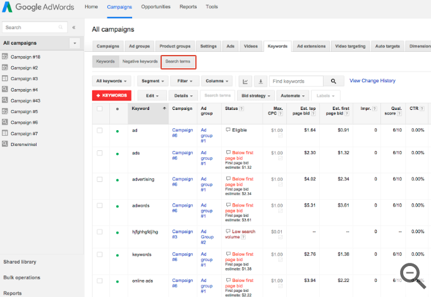The image size is (431, 297).
Task: Click the speech bubble icon beside Eligible
Action: (x=228, y=130)
